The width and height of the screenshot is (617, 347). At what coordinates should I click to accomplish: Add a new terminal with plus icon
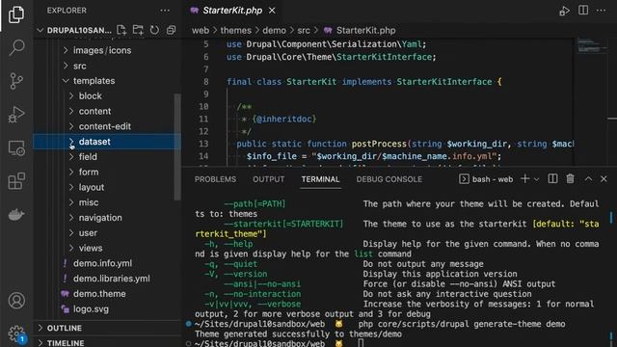coord(524,179)
